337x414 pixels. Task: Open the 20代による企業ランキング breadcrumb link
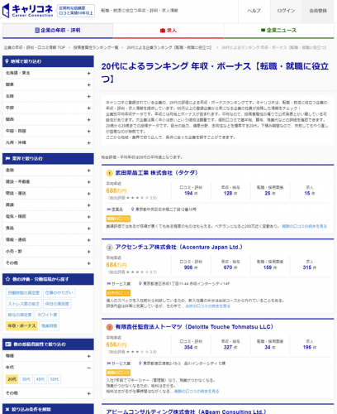point(169,47)
